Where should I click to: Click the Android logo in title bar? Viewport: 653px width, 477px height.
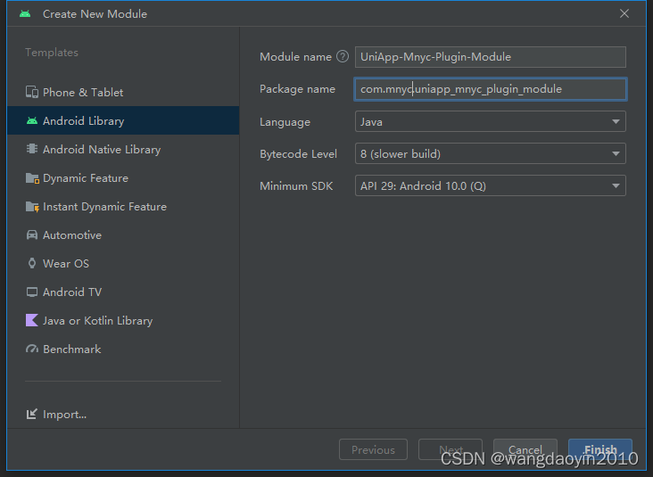[x=25, y=13]
